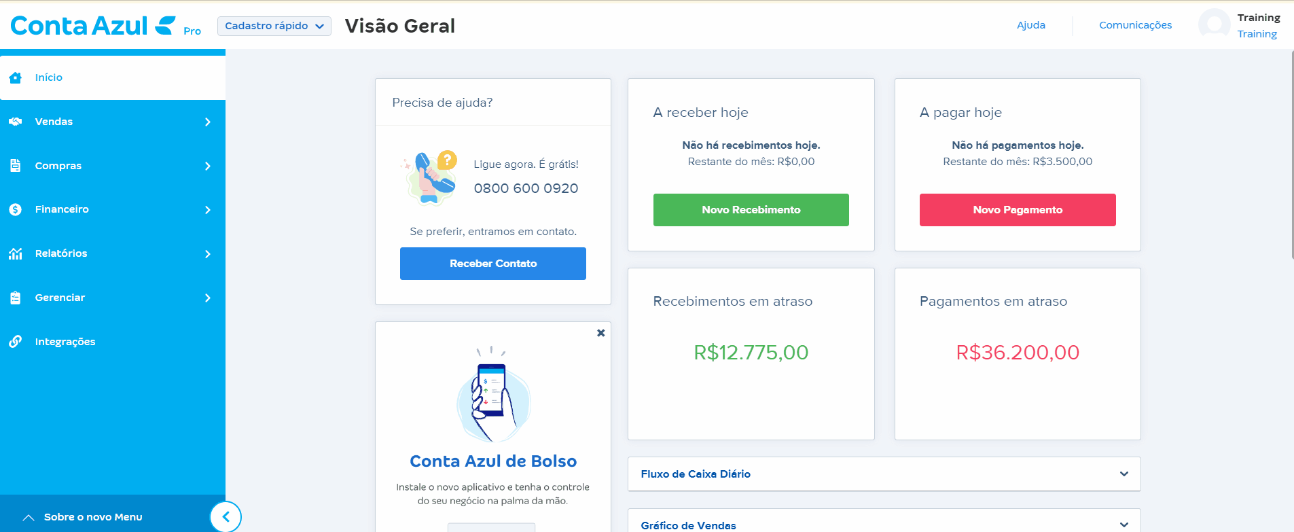
Task: Click the Compras document icon
Action: click(16, 166)
